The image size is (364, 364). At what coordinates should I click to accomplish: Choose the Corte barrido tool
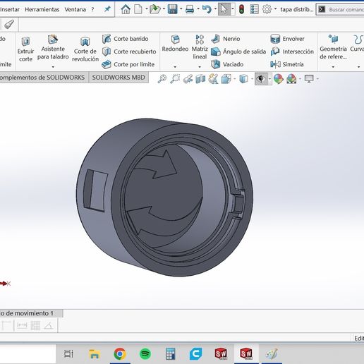(x=126, y=39)
